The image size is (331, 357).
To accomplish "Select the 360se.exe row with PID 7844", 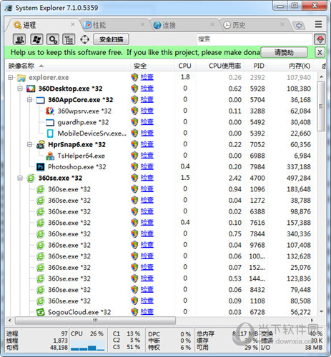I will point(162,234).
